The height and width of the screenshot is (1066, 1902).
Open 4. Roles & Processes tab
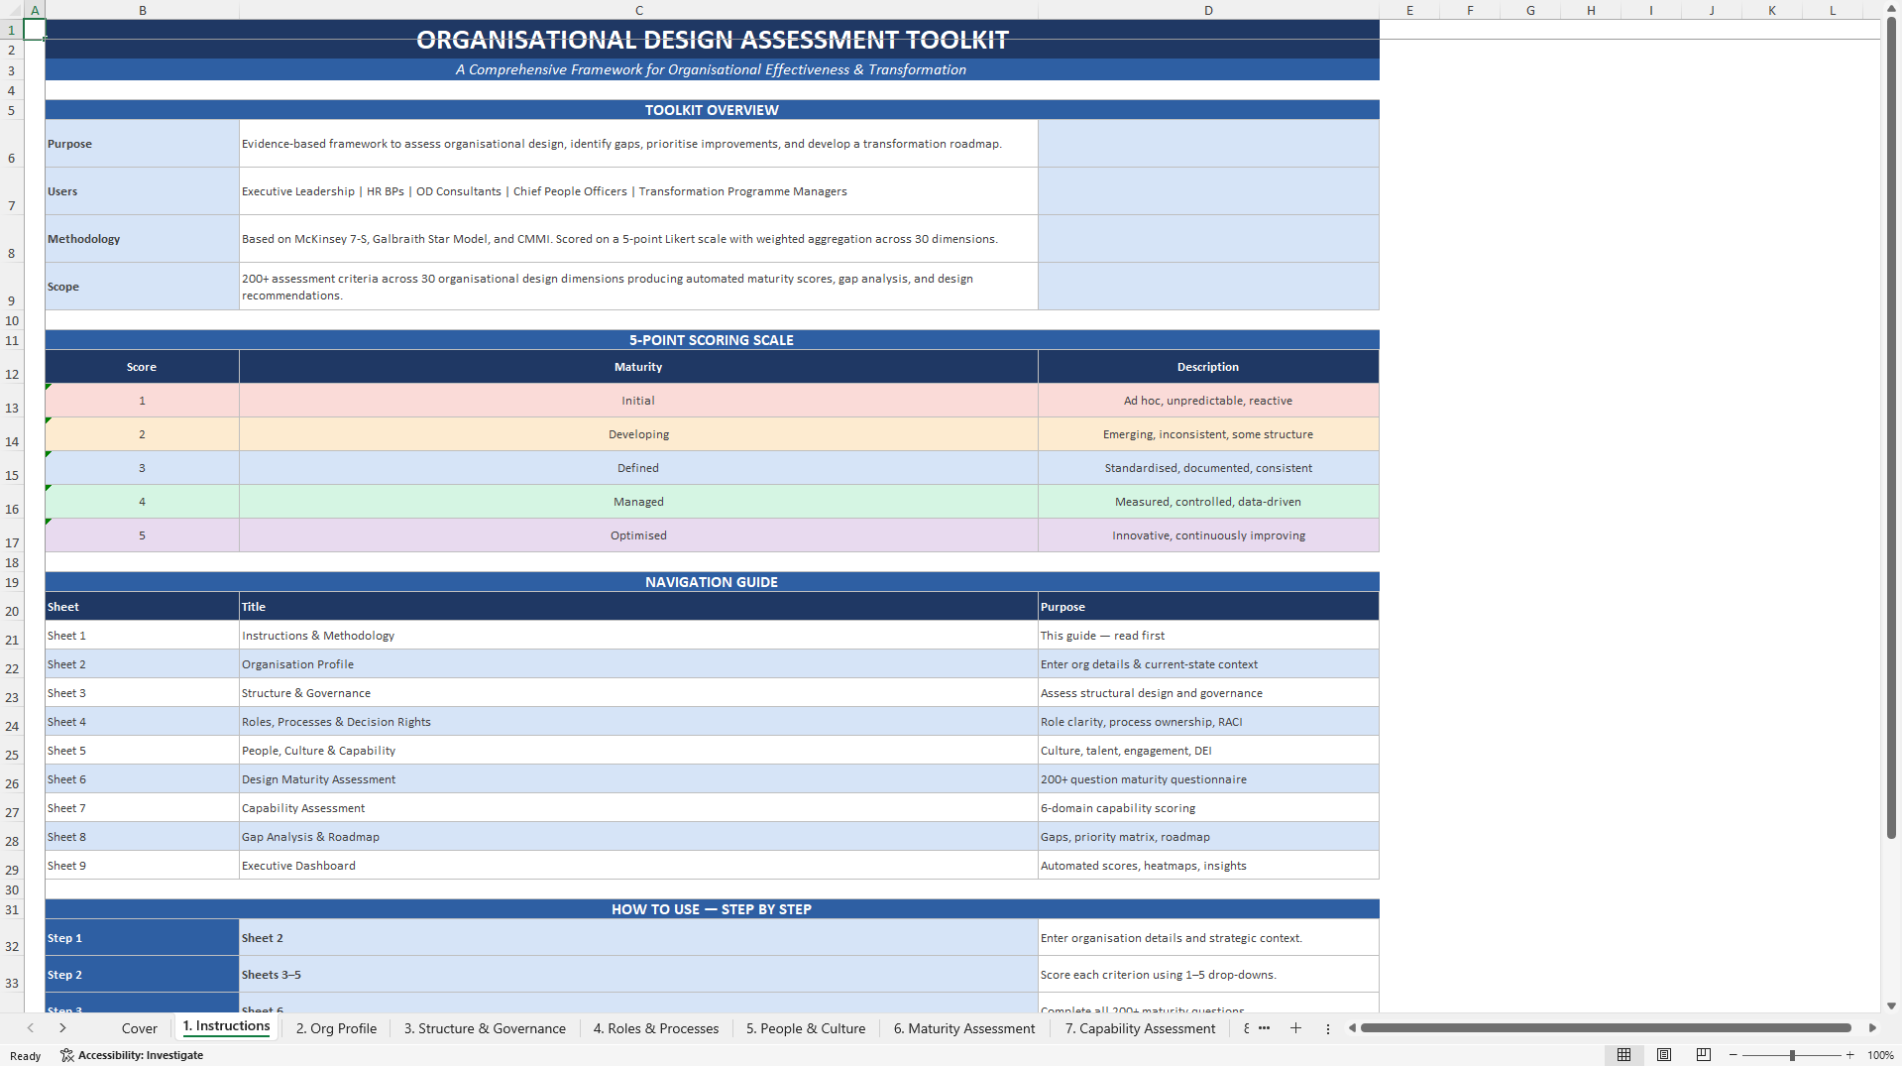pyautogui.click(x=655, y=1028)
